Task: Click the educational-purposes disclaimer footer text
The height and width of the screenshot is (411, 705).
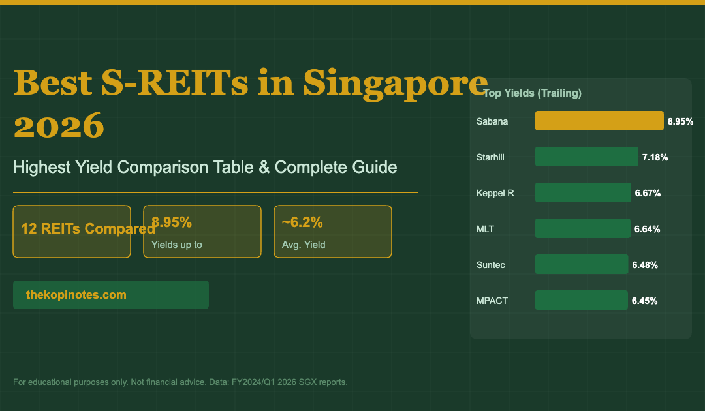Action: tap(180, 382)
